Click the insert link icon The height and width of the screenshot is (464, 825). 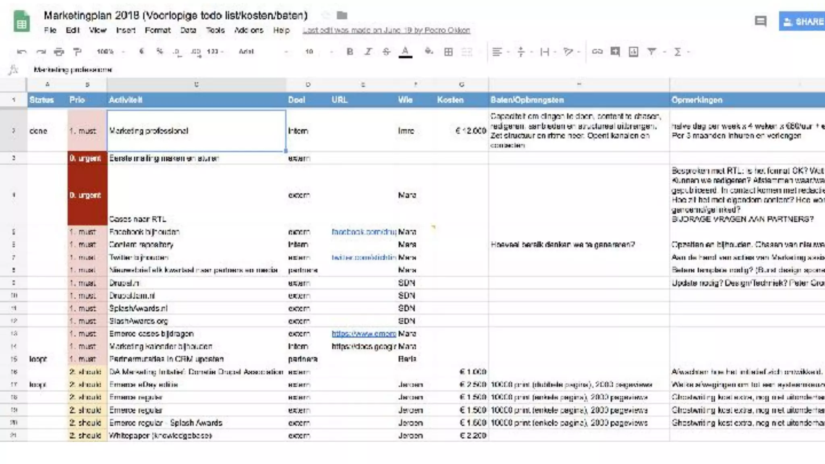tap(597, 52)
